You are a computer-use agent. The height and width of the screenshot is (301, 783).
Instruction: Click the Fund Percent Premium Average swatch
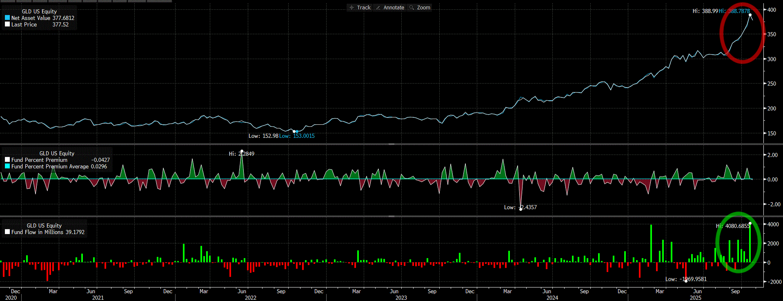tap(7, 166)
